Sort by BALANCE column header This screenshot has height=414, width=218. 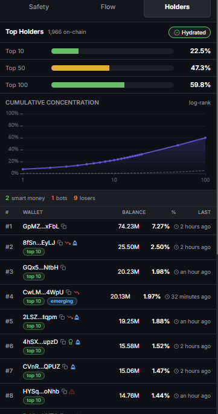point(134,212)
